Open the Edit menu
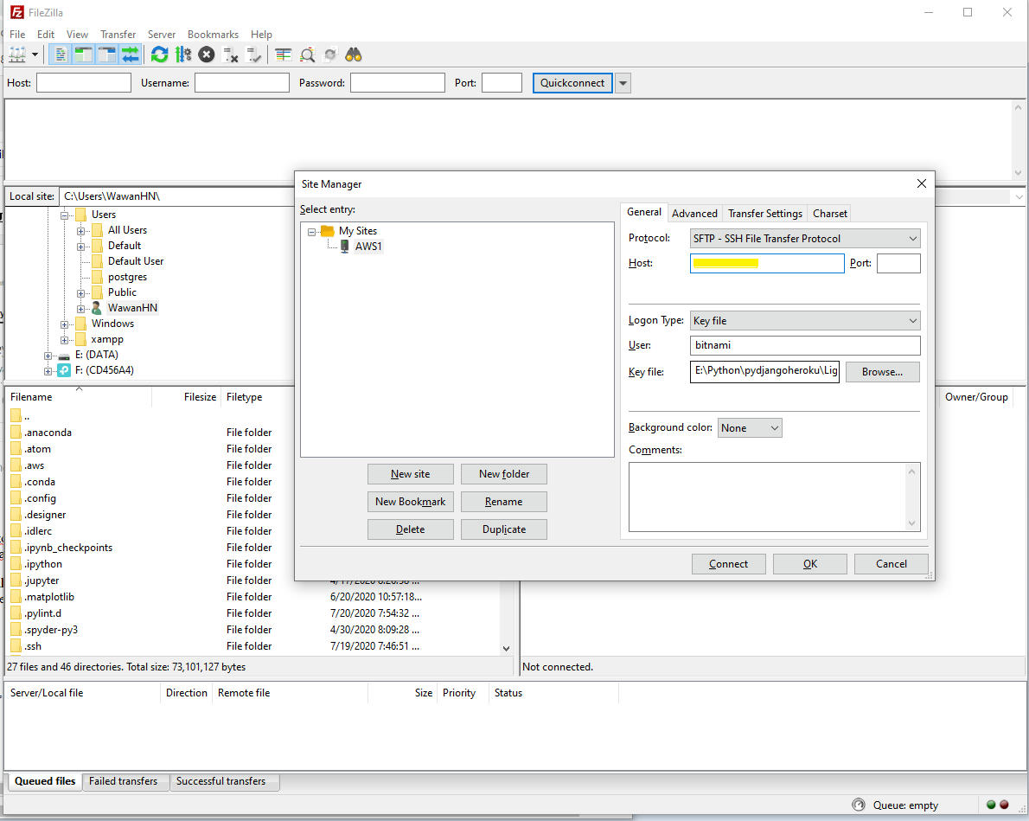Image resolution: width=1029 pixels, height=821 pixels. [x=45, y=34]
